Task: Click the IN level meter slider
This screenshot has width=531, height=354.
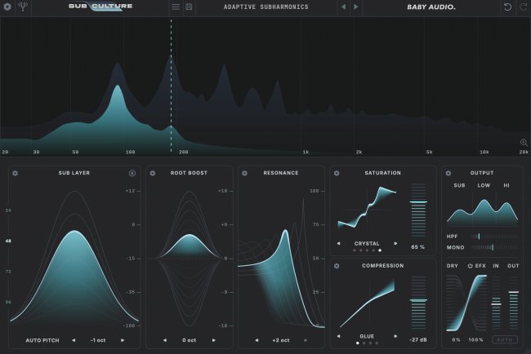Action: [x=496, y=303]
